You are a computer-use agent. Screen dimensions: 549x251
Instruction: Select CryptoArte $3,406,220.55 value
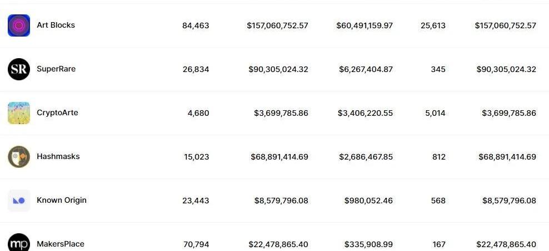[365, 113]
